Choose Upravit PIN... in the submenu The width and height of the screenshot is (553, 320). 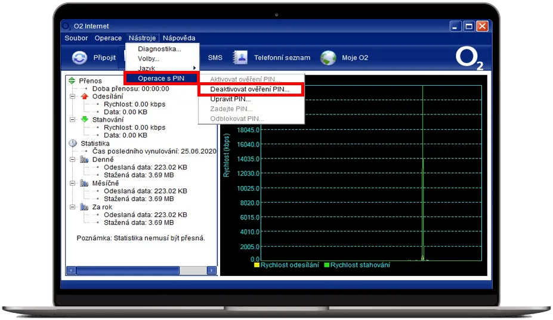251,99
